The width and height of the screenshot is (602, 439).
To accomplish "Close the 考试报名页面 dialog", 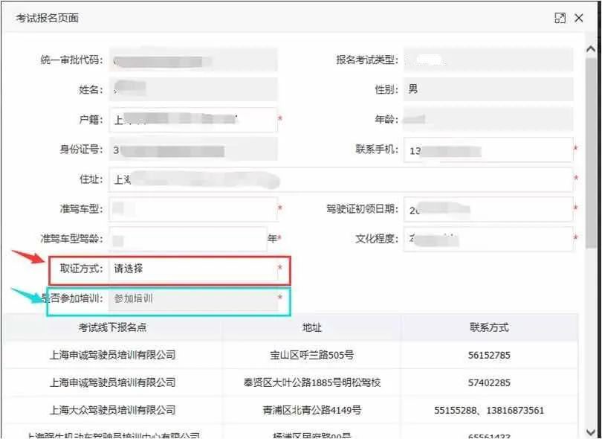I will click(x=579, y=18).
